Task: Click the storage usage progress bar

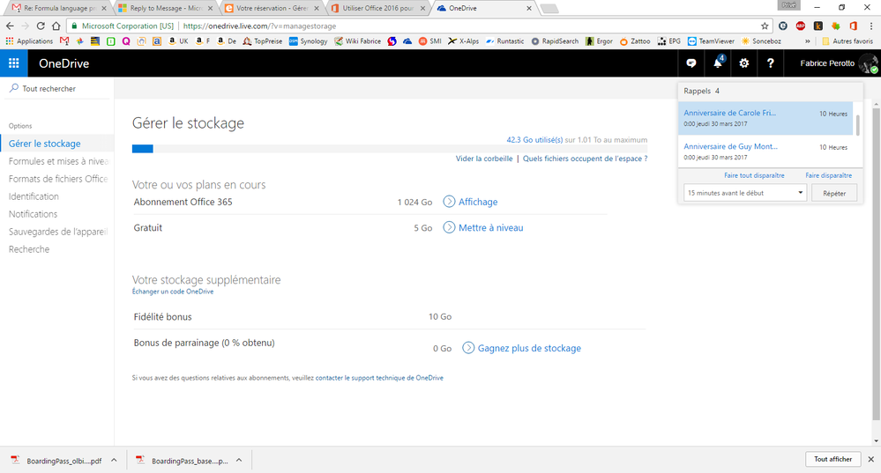Action: click(390, 149)
